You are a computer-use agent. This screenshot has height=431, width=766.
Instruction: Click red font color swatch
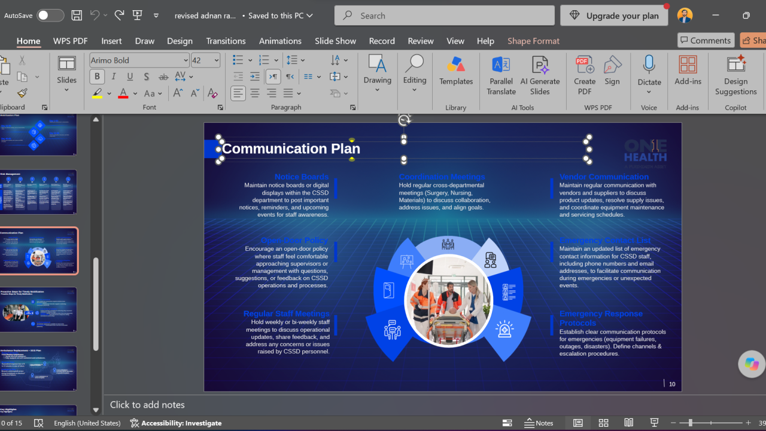[123, 93]
